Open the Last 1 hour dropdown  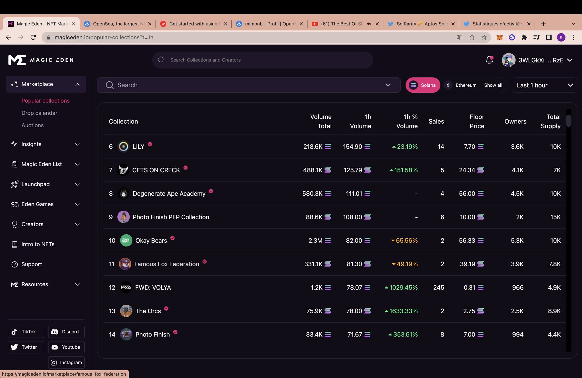(x=544, y=85)
